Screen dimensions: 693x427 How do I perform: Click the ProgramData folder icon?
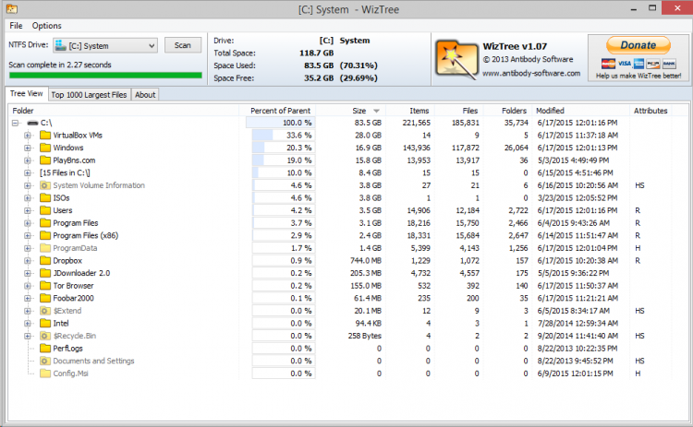(x=44, y=248)
